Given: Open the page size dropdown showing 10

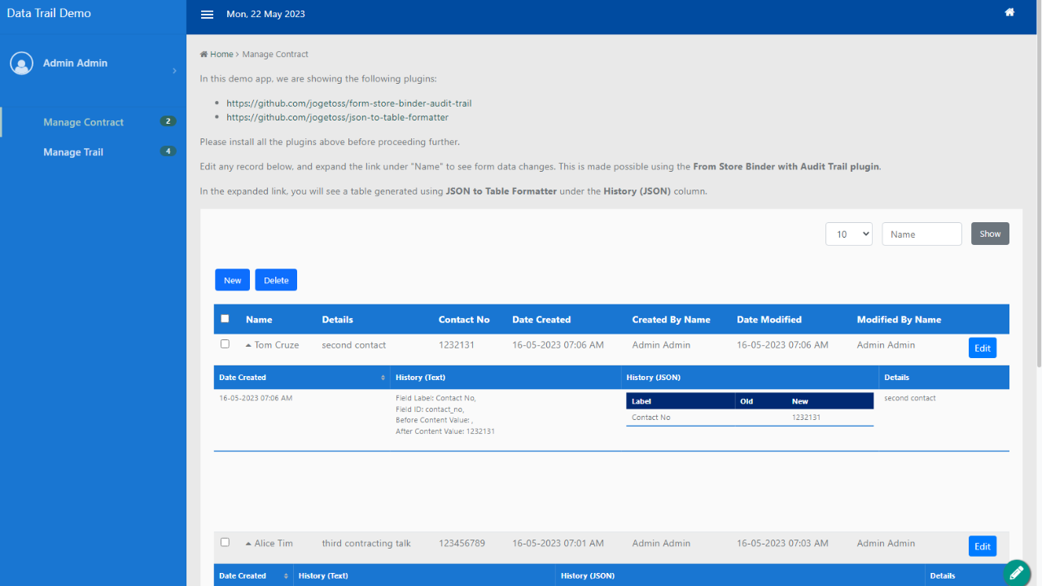Looking at the screenshot, I should coord(848,234).
